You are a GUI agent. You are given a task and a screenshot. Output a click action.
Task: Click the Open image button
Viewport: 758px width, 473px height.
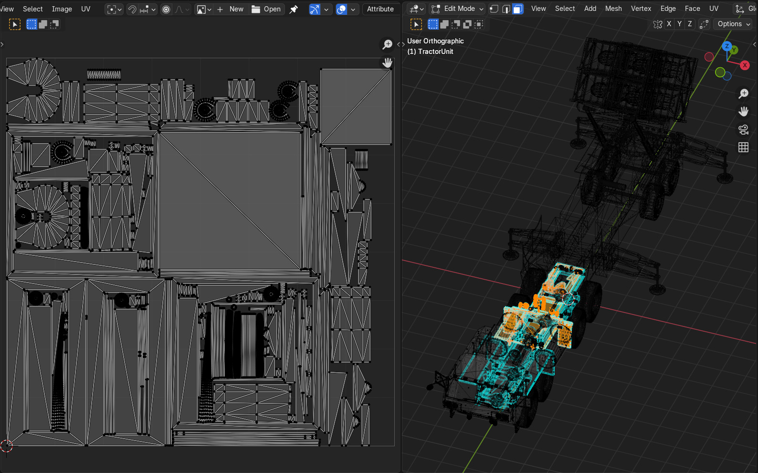tap(267, 9)
